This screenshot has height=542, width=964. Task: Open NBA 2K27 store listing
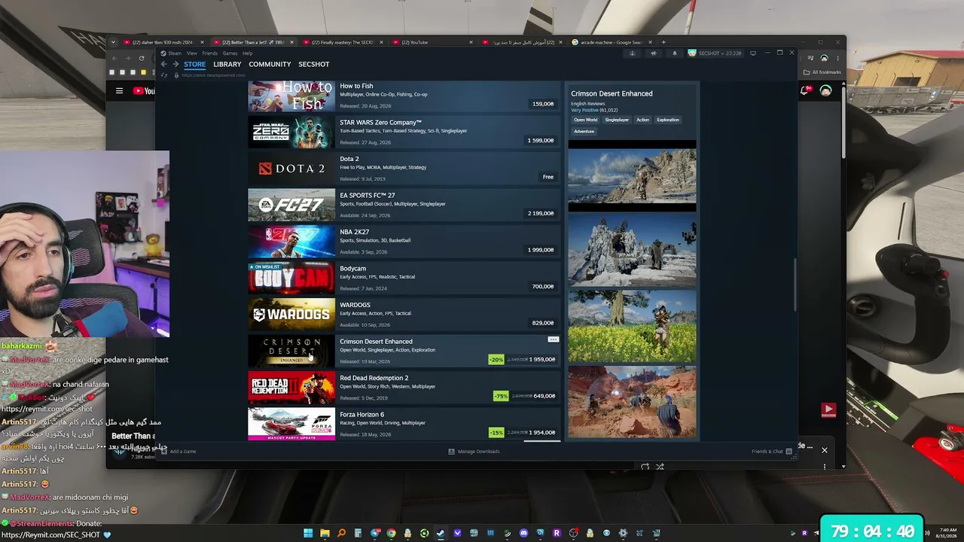pyautogui.click(x=405, y=242)
